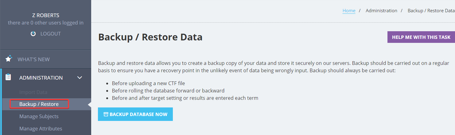Open the What's New menu item
This screenshot has width=455, height=135.
tap(33, 59)
